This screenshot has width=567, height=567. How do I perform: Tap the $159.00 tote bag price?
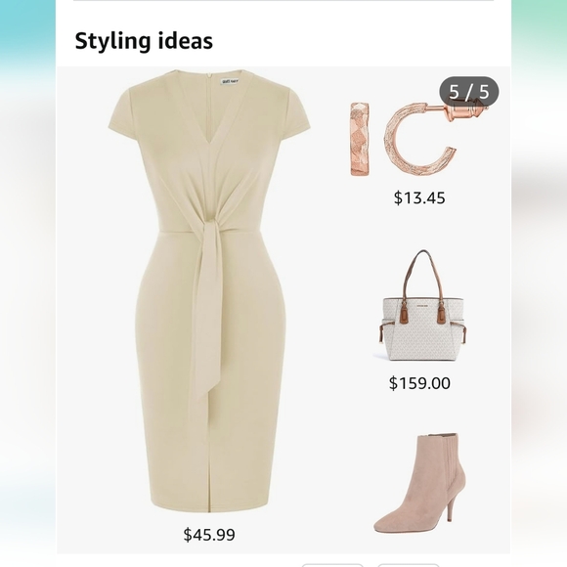pyautogui.click(x=419, y=383)
